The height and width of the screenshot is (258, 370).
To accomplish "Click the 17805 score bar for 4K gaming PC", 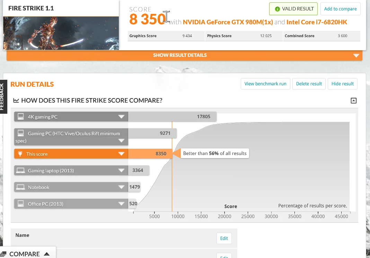I will pyautogui.click(x=172, y=117).
